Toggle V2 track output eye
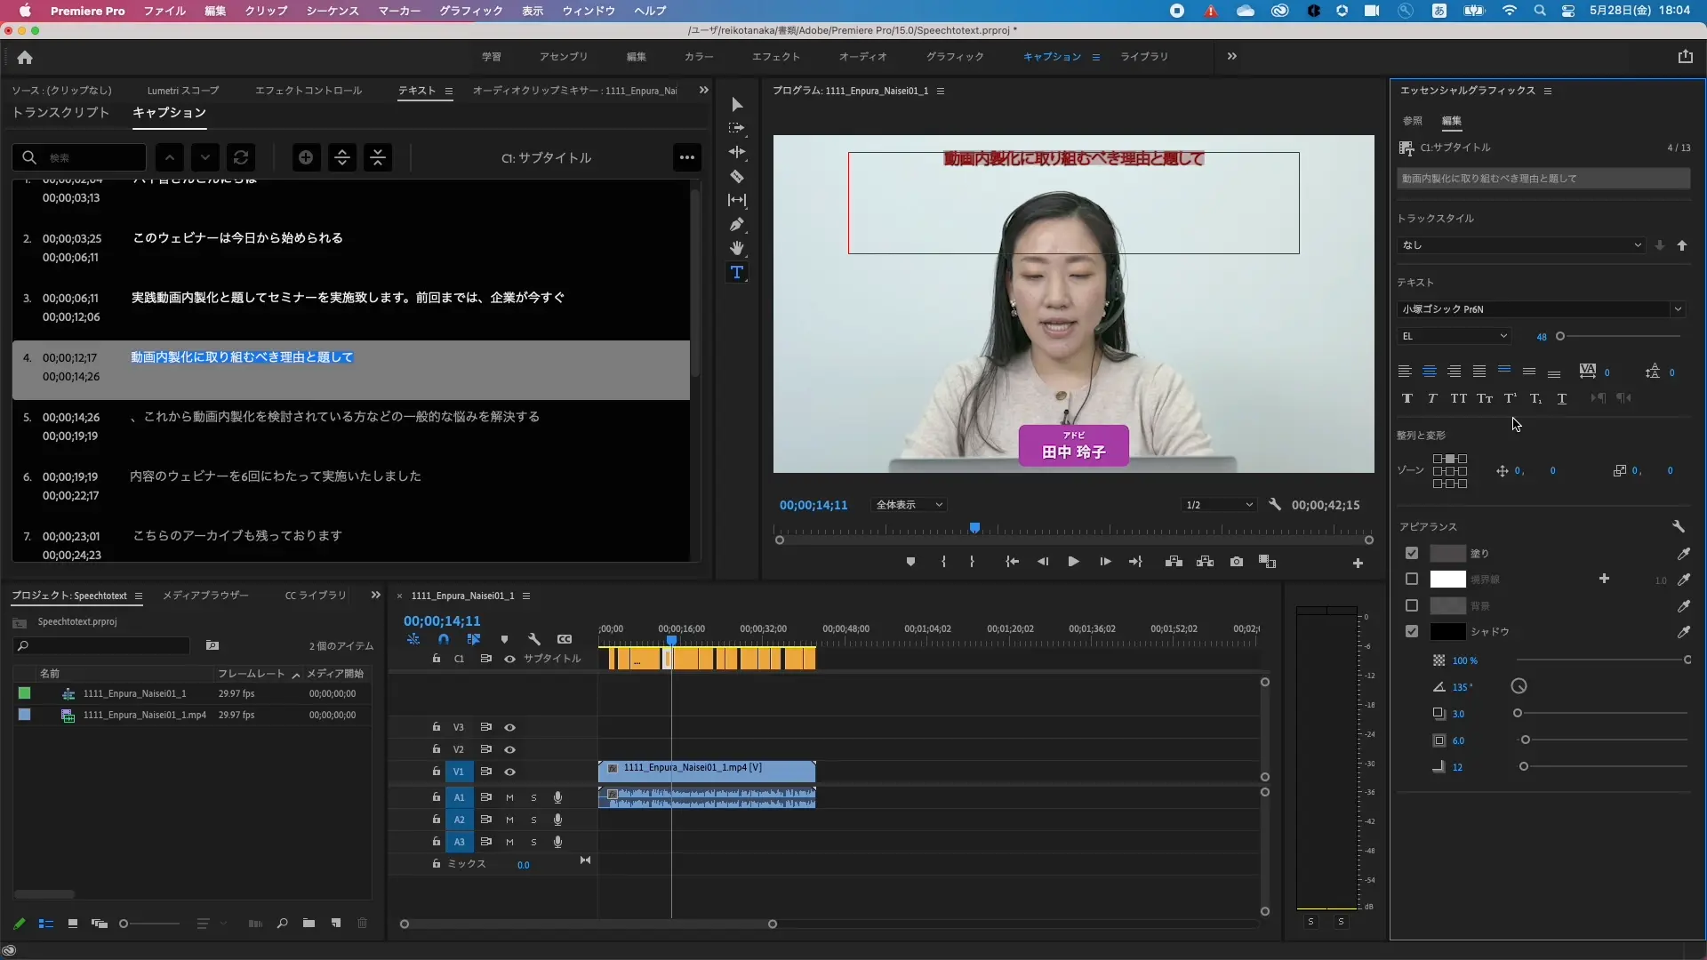 click(509, 749)
